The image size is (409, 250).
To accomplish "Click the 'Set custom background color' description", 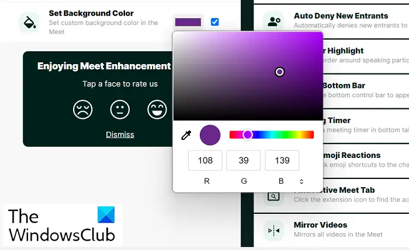I will click(x=103, y=27).
